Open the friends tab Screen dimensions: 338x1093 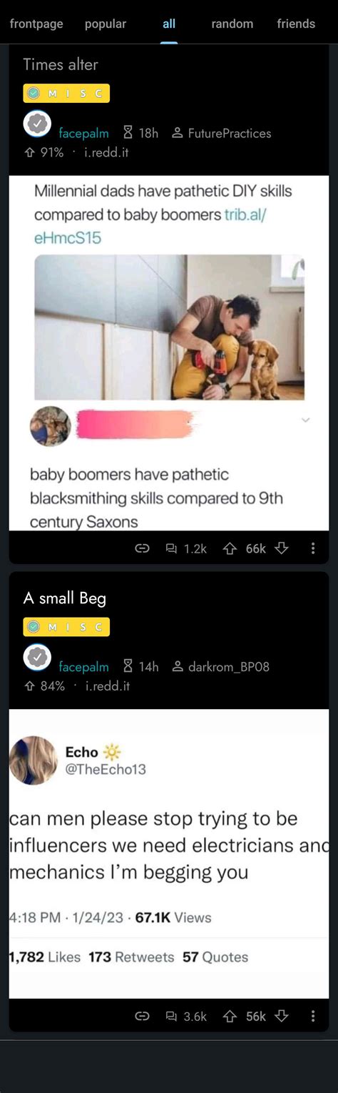click(x=296, y=24)
